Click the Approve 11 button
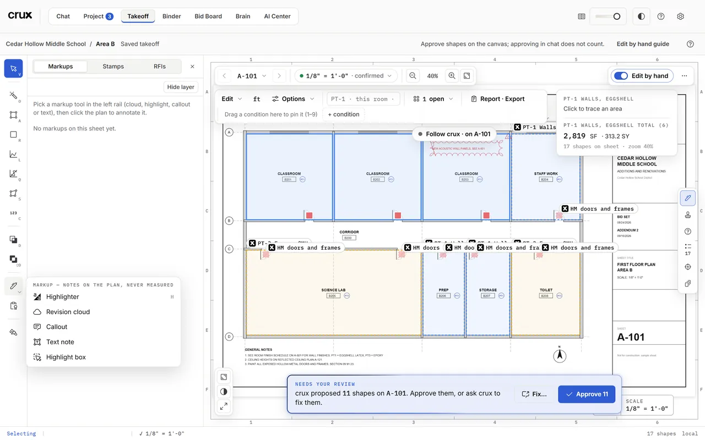The height and width of the screenshot is (440, 705). (587, 394)
